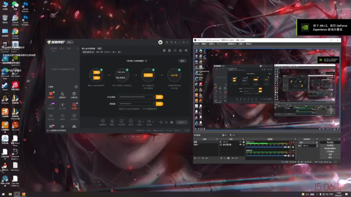
Task: Open the user avatar in the streaming companion
Action: click(x=160, y=42)
